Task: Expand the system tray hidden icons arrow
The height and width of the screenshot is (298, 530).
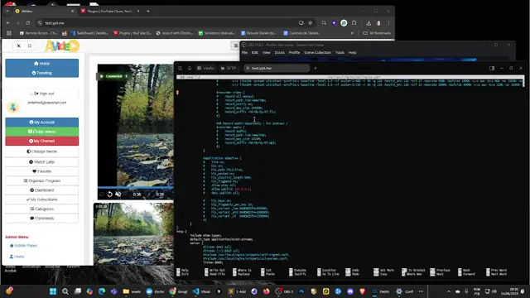Action: pyautogui.click(x=449, y=291)
